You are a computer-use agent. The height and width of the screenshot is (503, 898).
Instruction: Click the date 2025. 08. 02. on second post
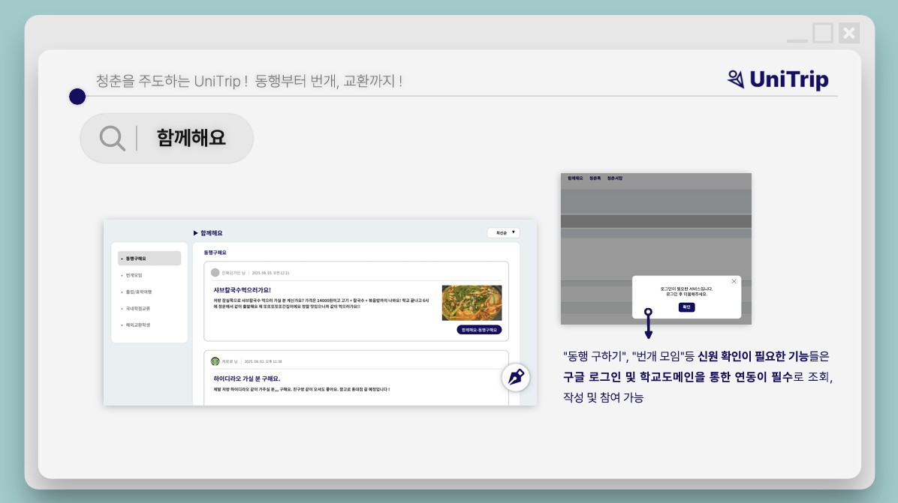(x=263, y=361)
